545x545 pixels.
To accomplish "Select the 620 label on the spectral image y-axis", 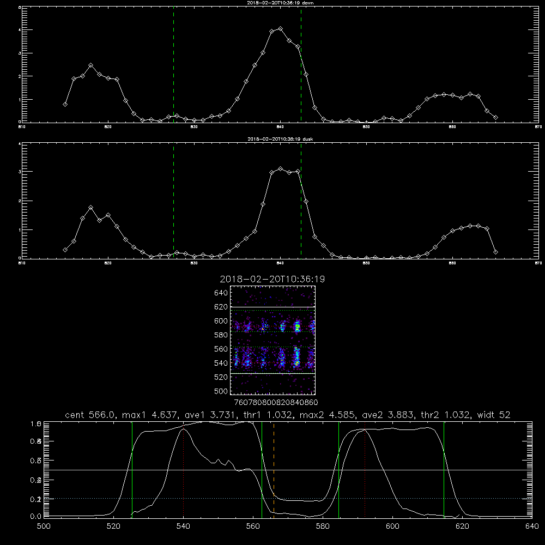I will 221,307.
